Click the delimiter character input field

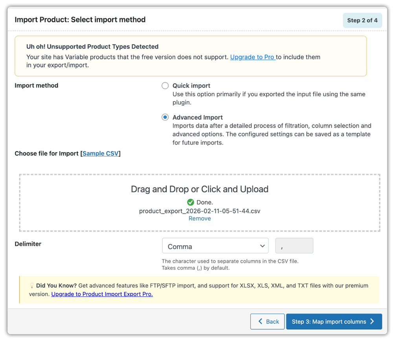pyautogui.click(x=294, y=246)
